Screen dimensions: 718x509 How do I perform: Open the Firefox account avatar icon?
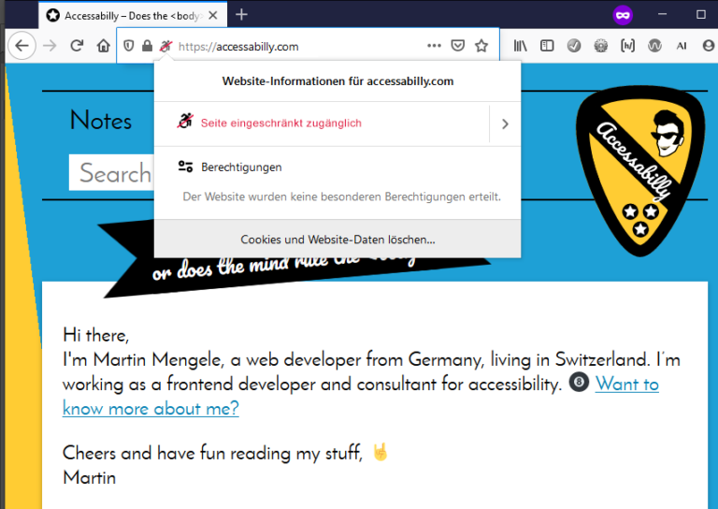[x=709, y=45]
